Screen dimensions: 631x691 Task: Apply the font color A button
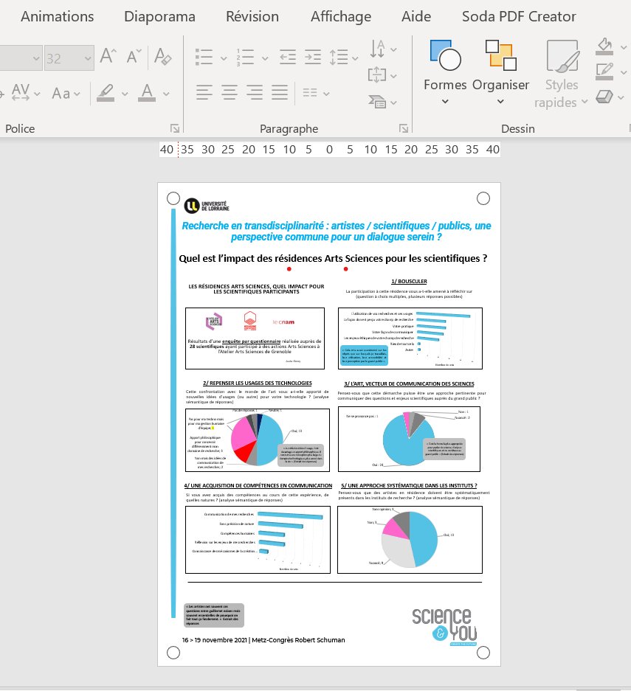tap(147, 93)
